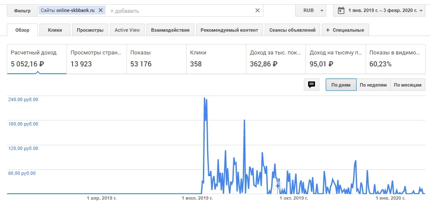Switch to the Active View tab
Viewport: 430px width, 201px height.
(127, 30)
